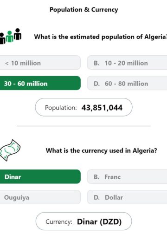The image size is (167, 234).
Task: Click the 'Dinar (DZD)' bold text
Action: [x=99, y=222]
